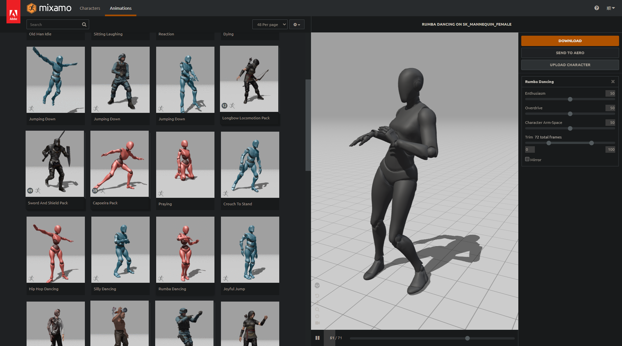Adjust the Overdrive slider handle
Screen dimensions: 622x346
(x=570, y=114)
